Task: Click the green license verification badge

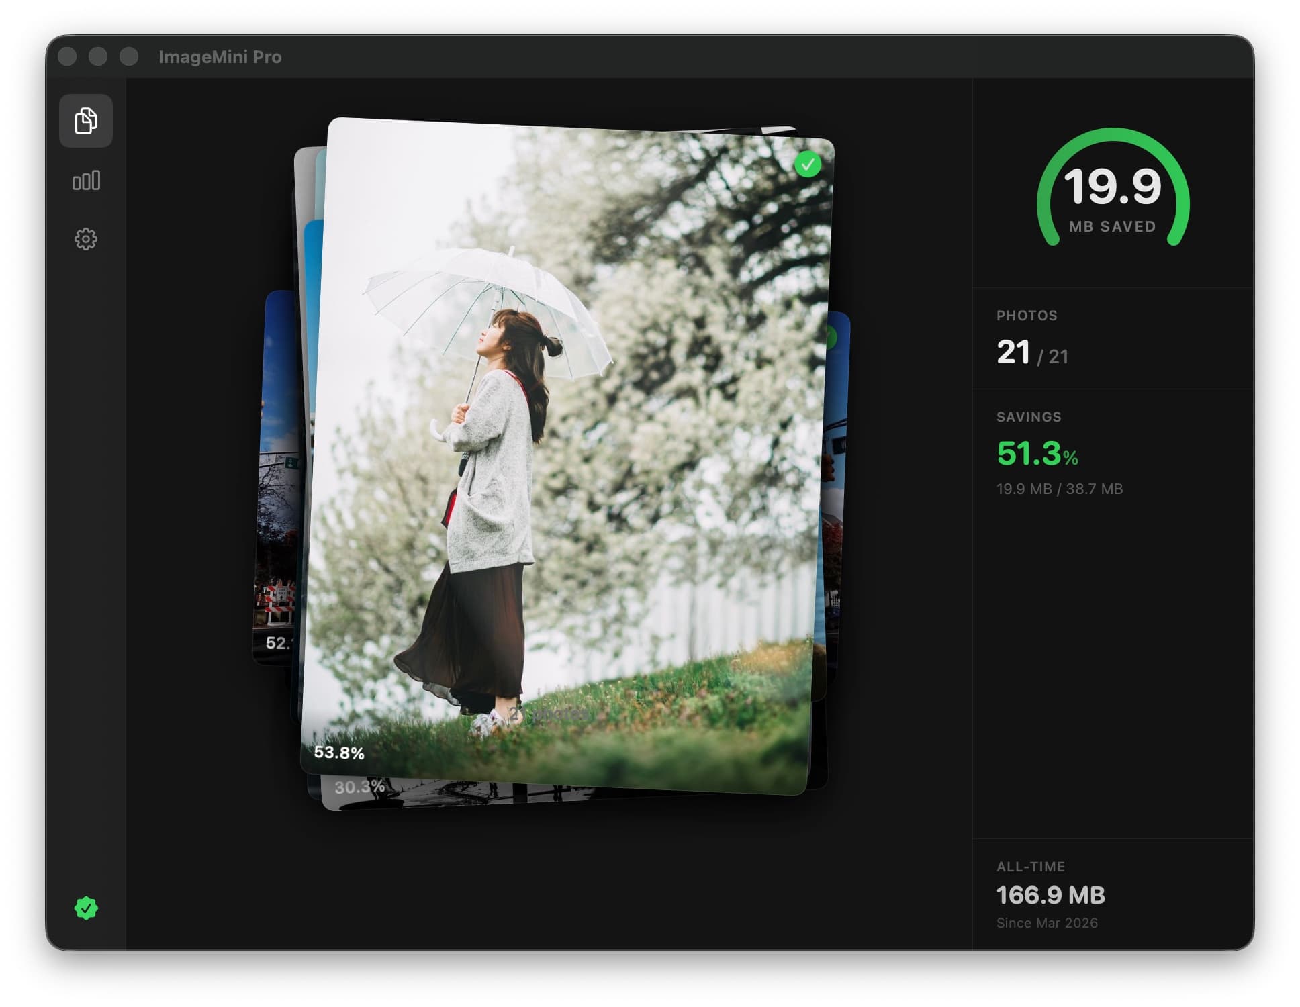Action: (85, 927)
